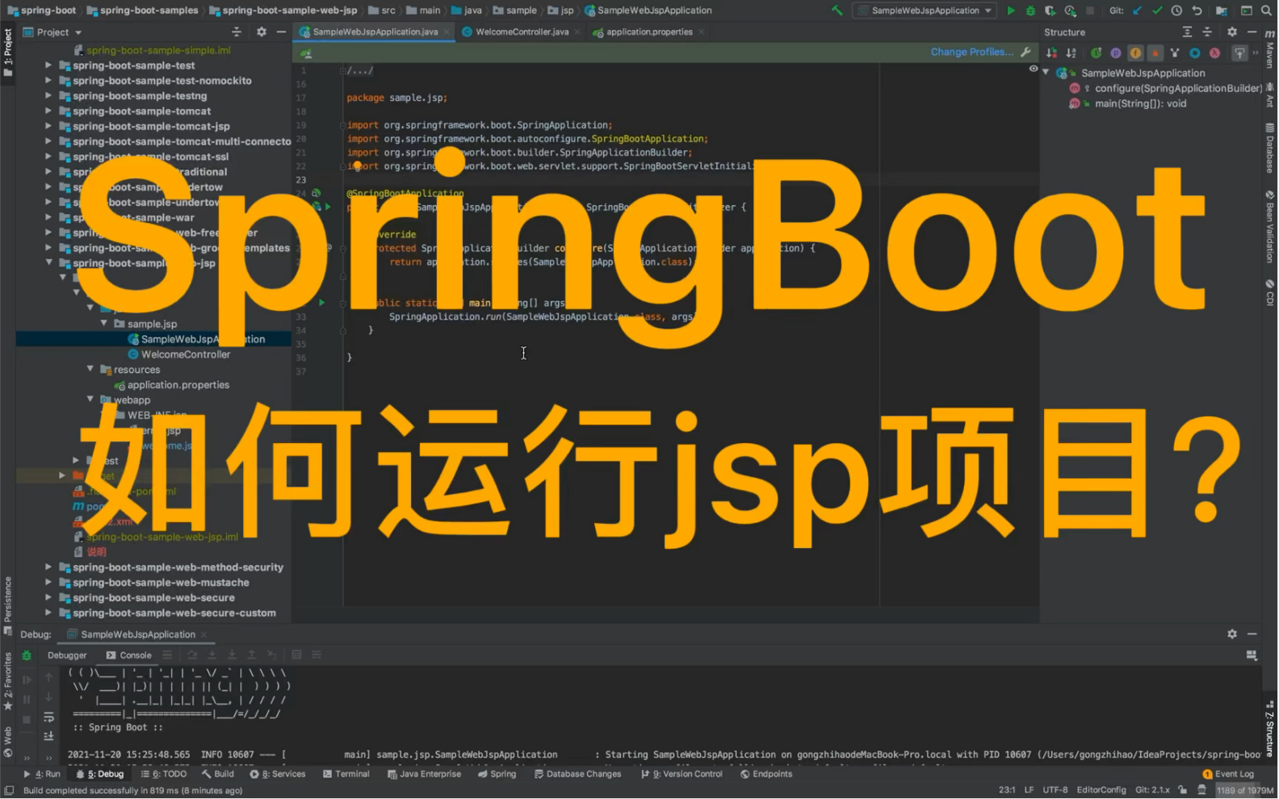1279x799 pixels.
Task: Open the 6: TODO tool window
Action: (164, 774)
